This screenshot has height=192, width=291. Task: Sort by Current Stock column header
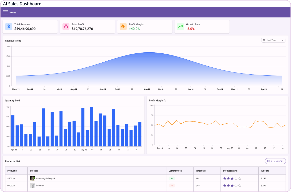coord(180,171)
